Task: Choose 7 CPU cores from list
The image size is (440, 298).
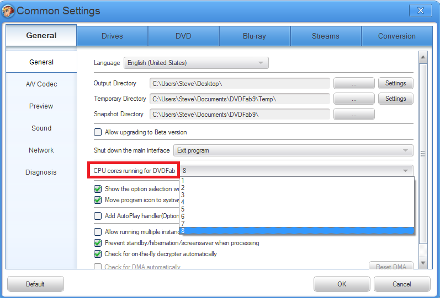Action: point(296,224)
